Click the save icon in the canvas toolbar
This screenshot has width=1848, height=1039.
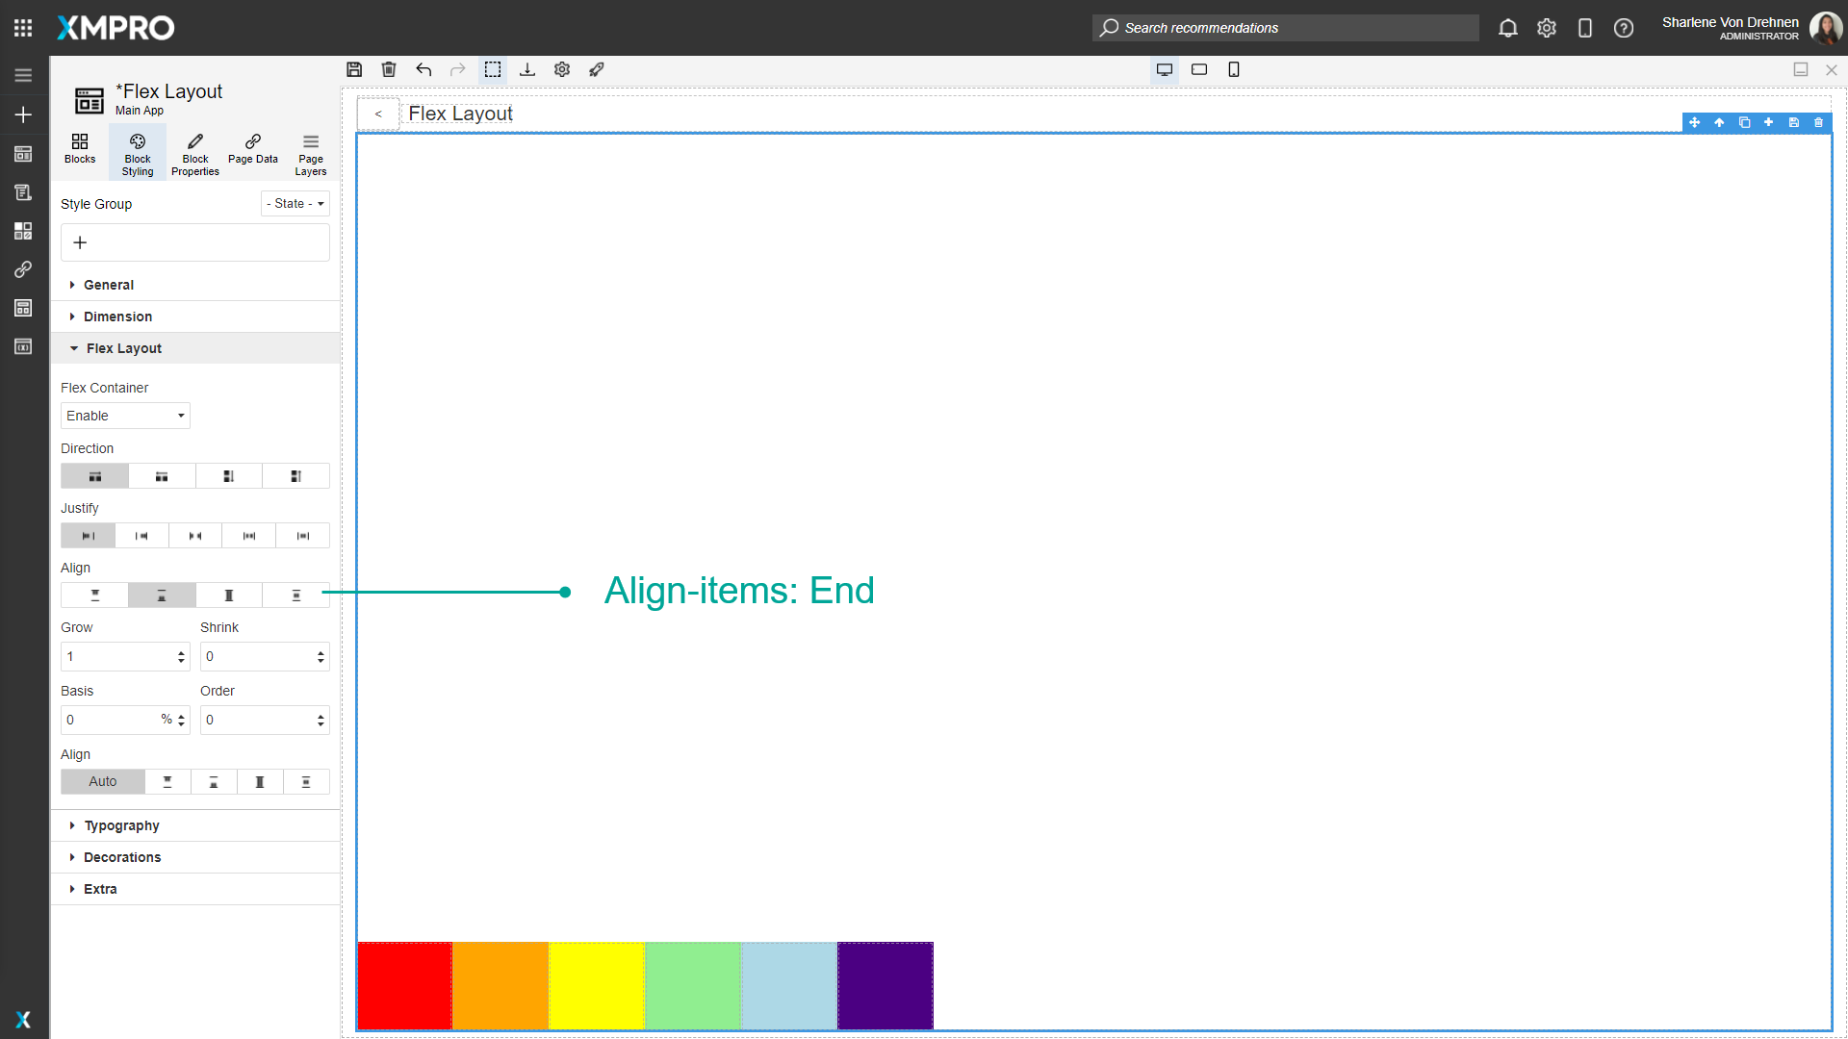click(354, 69)
